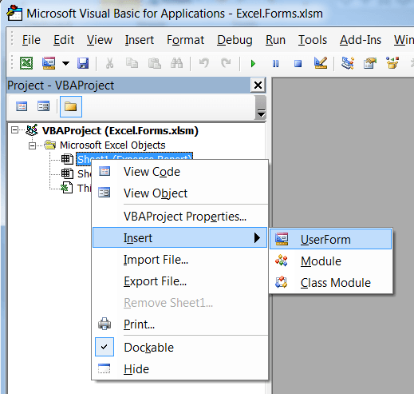
Task: Open Project pane toolbar options arrow
Action: tap(261, 114)
